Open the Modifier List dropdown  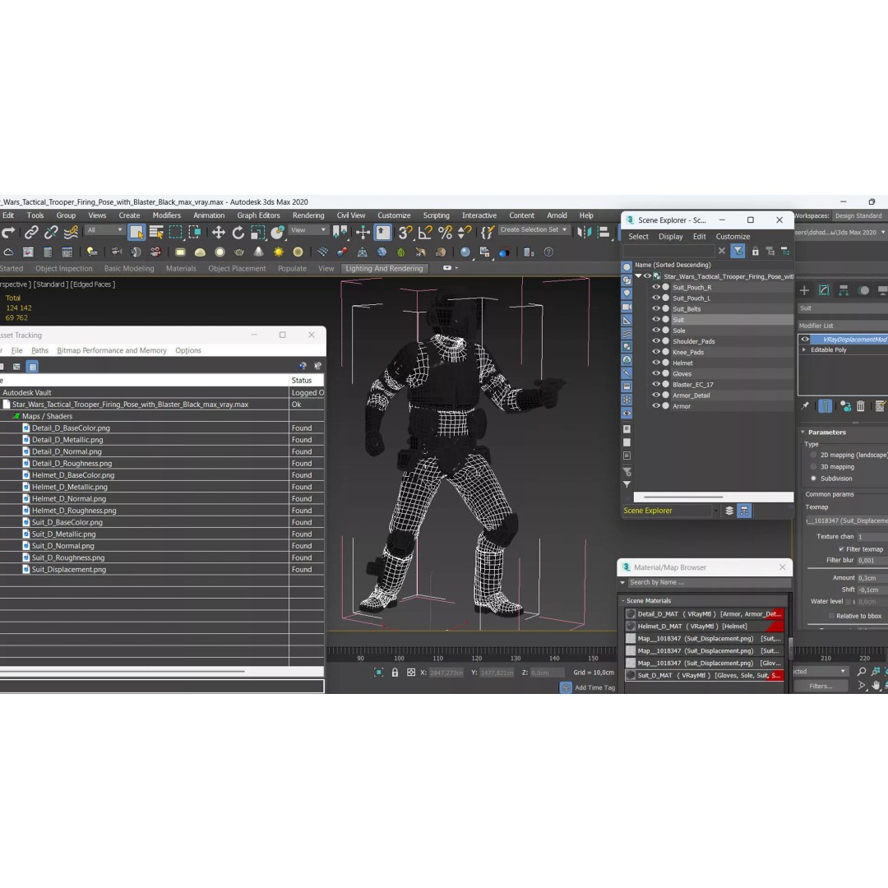click(x=843, y=326)
